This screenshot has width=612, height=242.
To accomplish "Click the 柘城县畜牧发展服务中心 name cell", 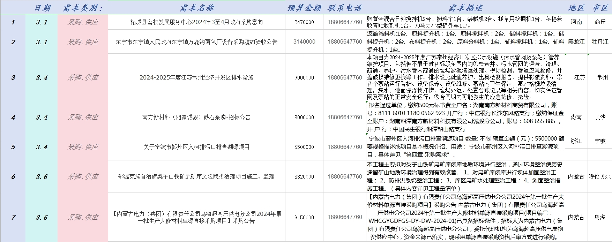I will [196, 22].
